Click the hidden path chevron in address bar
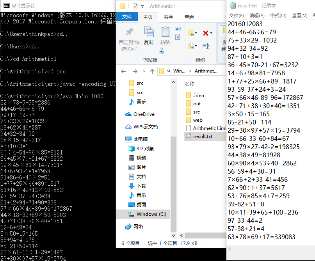 pos(169,71)
